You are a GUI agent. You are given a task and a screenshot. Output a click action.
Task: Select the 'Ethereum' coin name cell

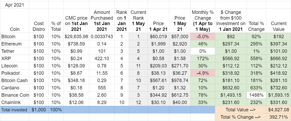(15, 44)
